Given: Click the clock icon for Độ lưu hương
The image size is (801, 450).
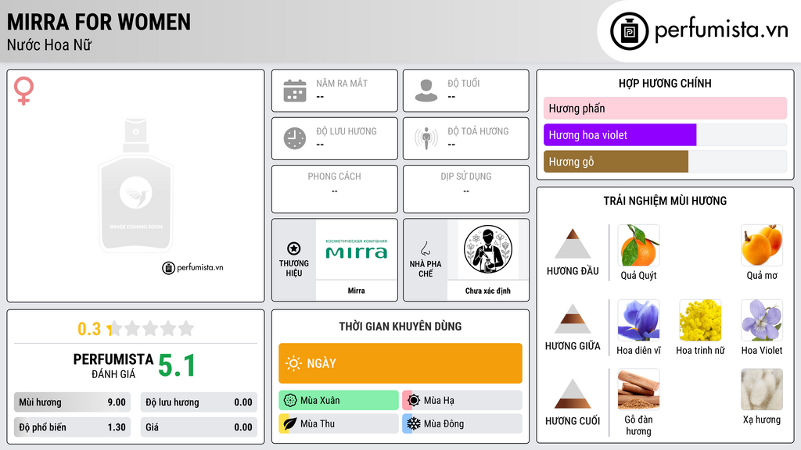Looking at the screenshot, I should (x=295, y=138).
